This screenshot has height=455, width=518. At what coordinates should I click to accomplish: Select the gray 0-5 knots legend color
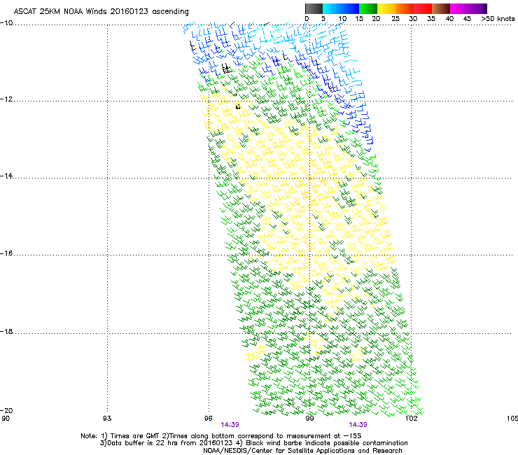(314, 8)
